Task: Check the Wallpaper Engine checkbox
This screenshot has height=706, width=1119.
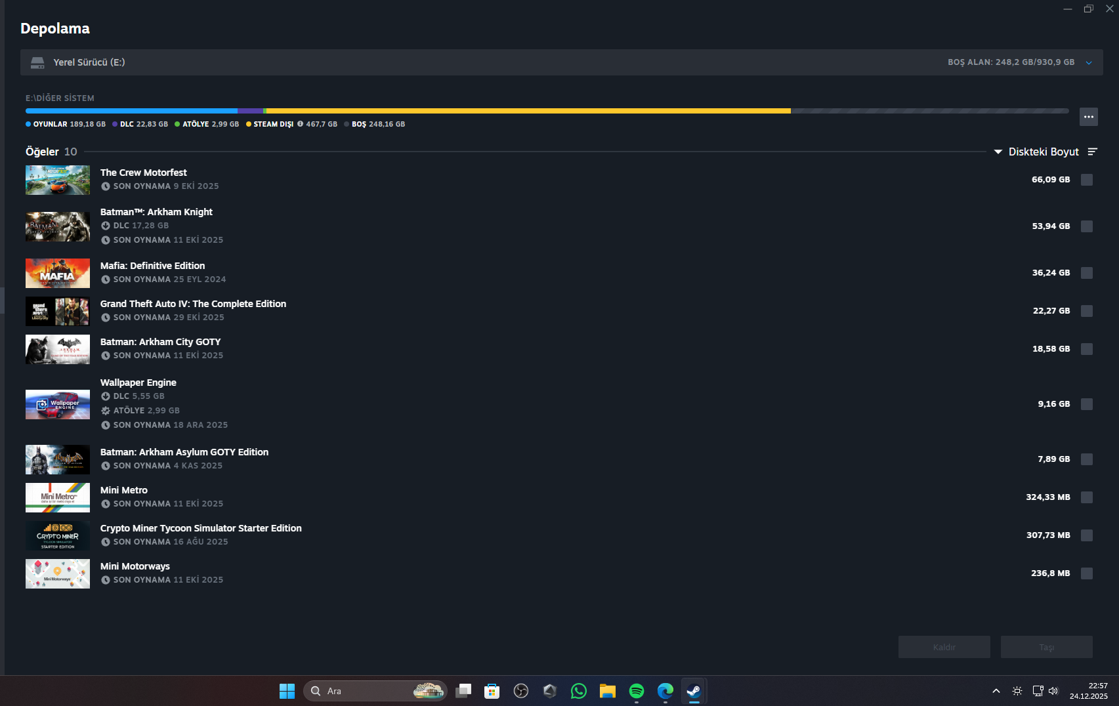Action: coord(1087,404)
